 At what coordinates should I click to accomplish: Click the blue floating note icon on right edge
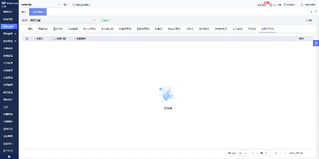point(316,43)
